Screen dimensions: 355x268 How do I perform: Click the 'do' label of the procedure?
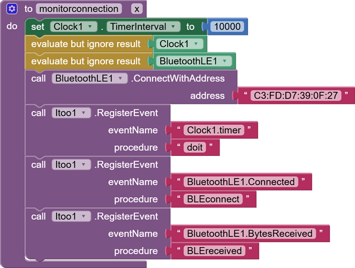(x=12, y=26)
